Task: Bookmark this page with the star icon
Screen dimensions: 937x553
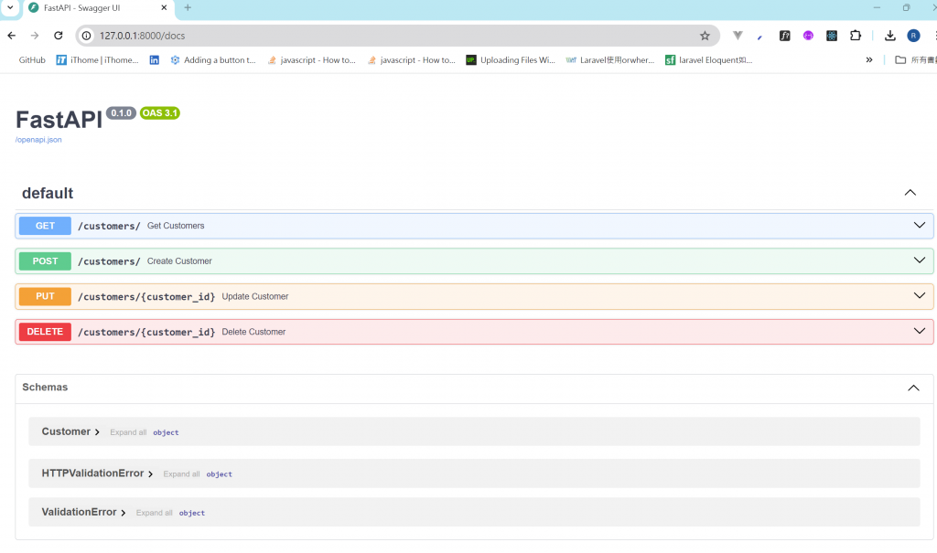Action: [705, 36]
